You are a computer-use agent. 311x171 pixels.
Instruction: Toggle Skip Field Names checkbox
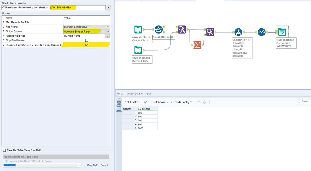coord(87,40)
